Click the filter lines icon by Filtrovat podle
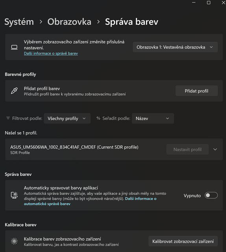 (x=8, y=118)
